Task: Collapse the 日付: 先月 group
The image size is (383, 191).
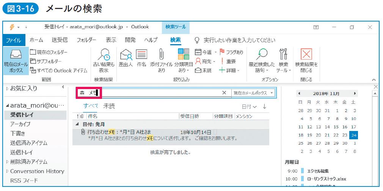Action: coord(77,124)
